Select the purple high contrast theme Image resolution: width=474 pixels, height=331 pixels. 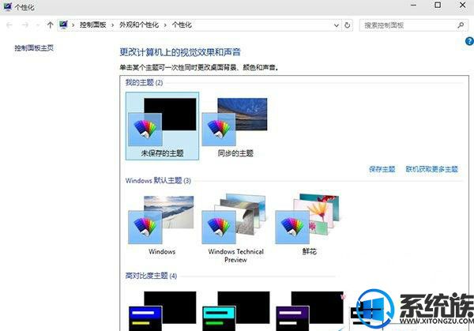pos(310,311)
